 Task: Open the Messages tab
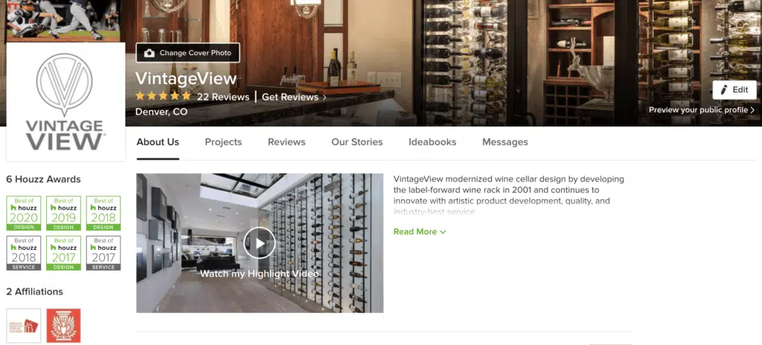point(505,142)
